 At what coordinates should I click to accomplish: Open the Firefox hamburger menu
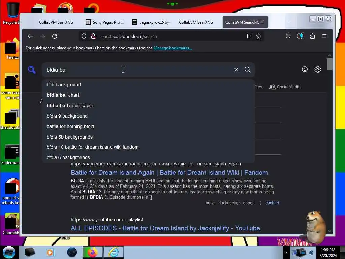point(324,36)
